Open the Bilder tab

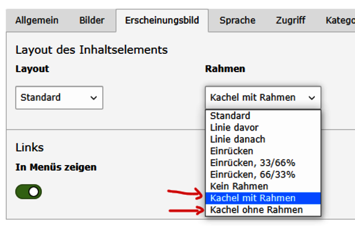pyautogui.click(x=92, y=21)
